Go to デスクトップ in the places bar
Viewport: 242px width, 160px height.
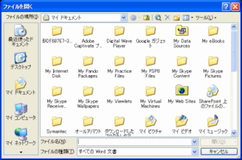(x=21, y=61)
